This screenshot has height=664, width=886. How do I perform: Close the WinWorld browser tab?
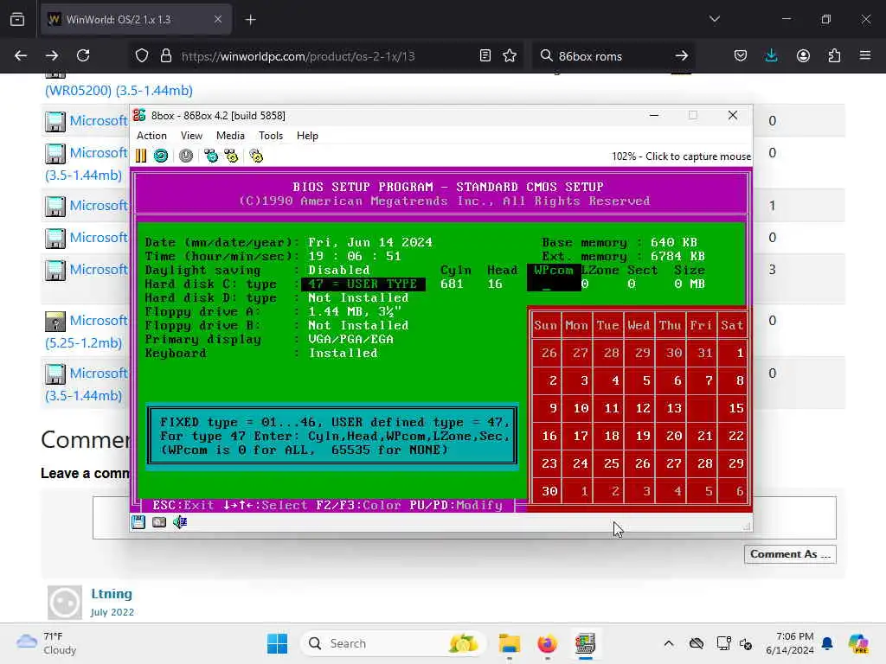218,19
